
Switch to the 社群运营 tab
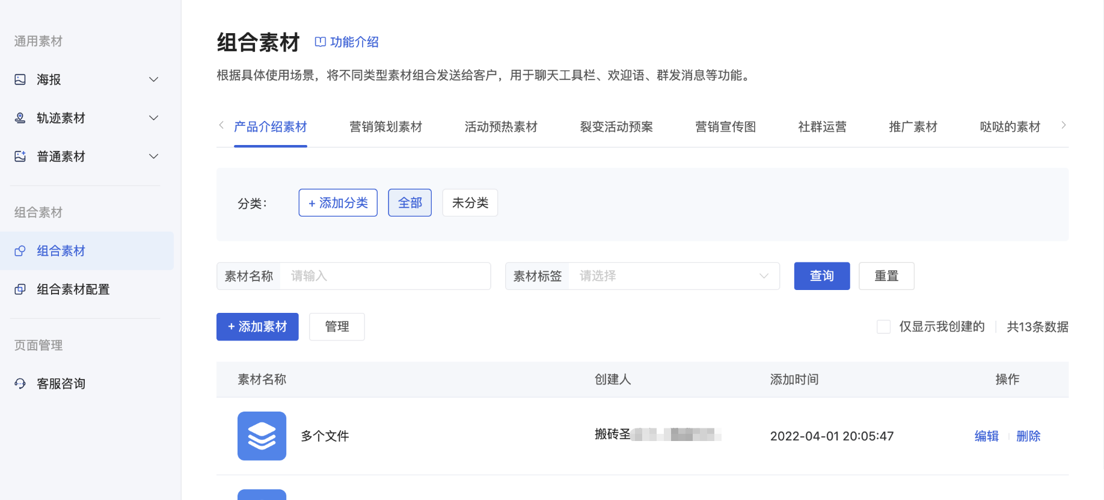pos(823,127)
